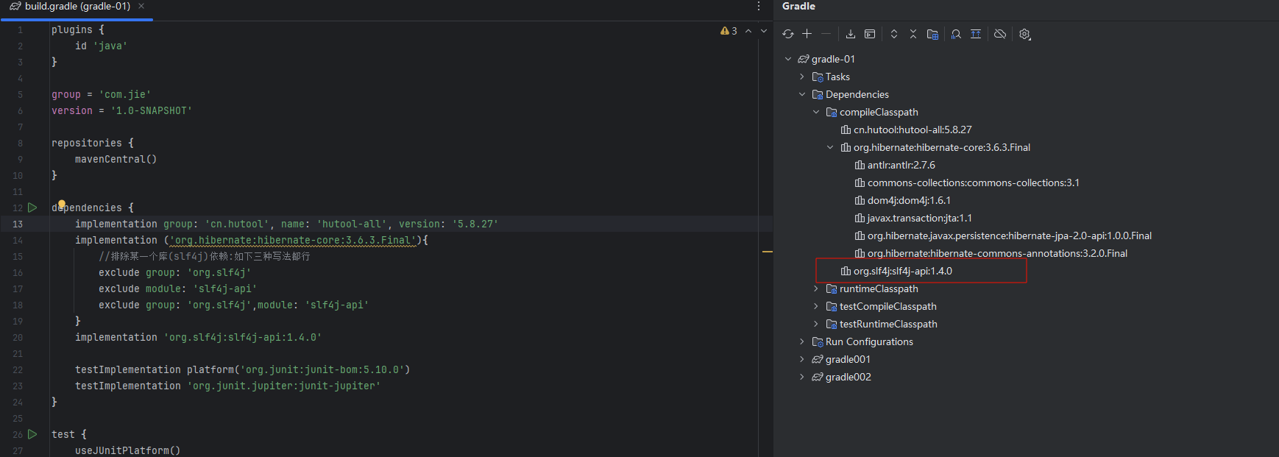
Task: Click the warning stripe mark on editor scrollbar
Action: pyautogui.click(x=768, y=252)
